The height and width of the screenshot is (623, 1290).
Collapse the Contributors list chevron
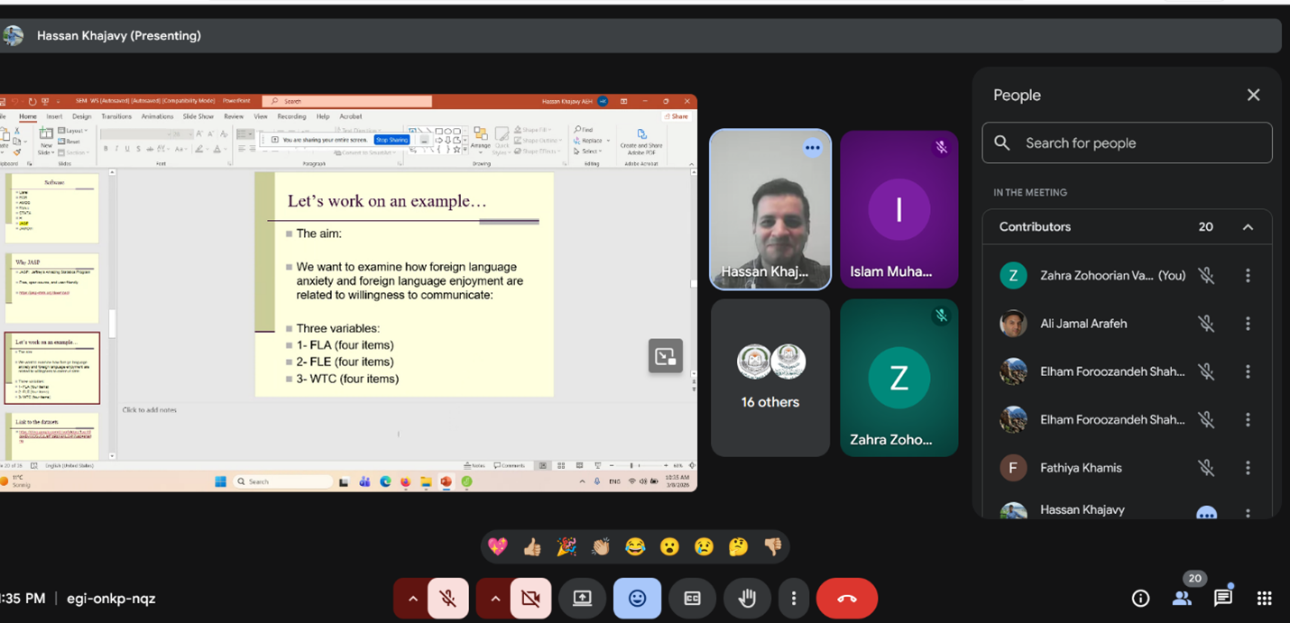click(1248, 227)
